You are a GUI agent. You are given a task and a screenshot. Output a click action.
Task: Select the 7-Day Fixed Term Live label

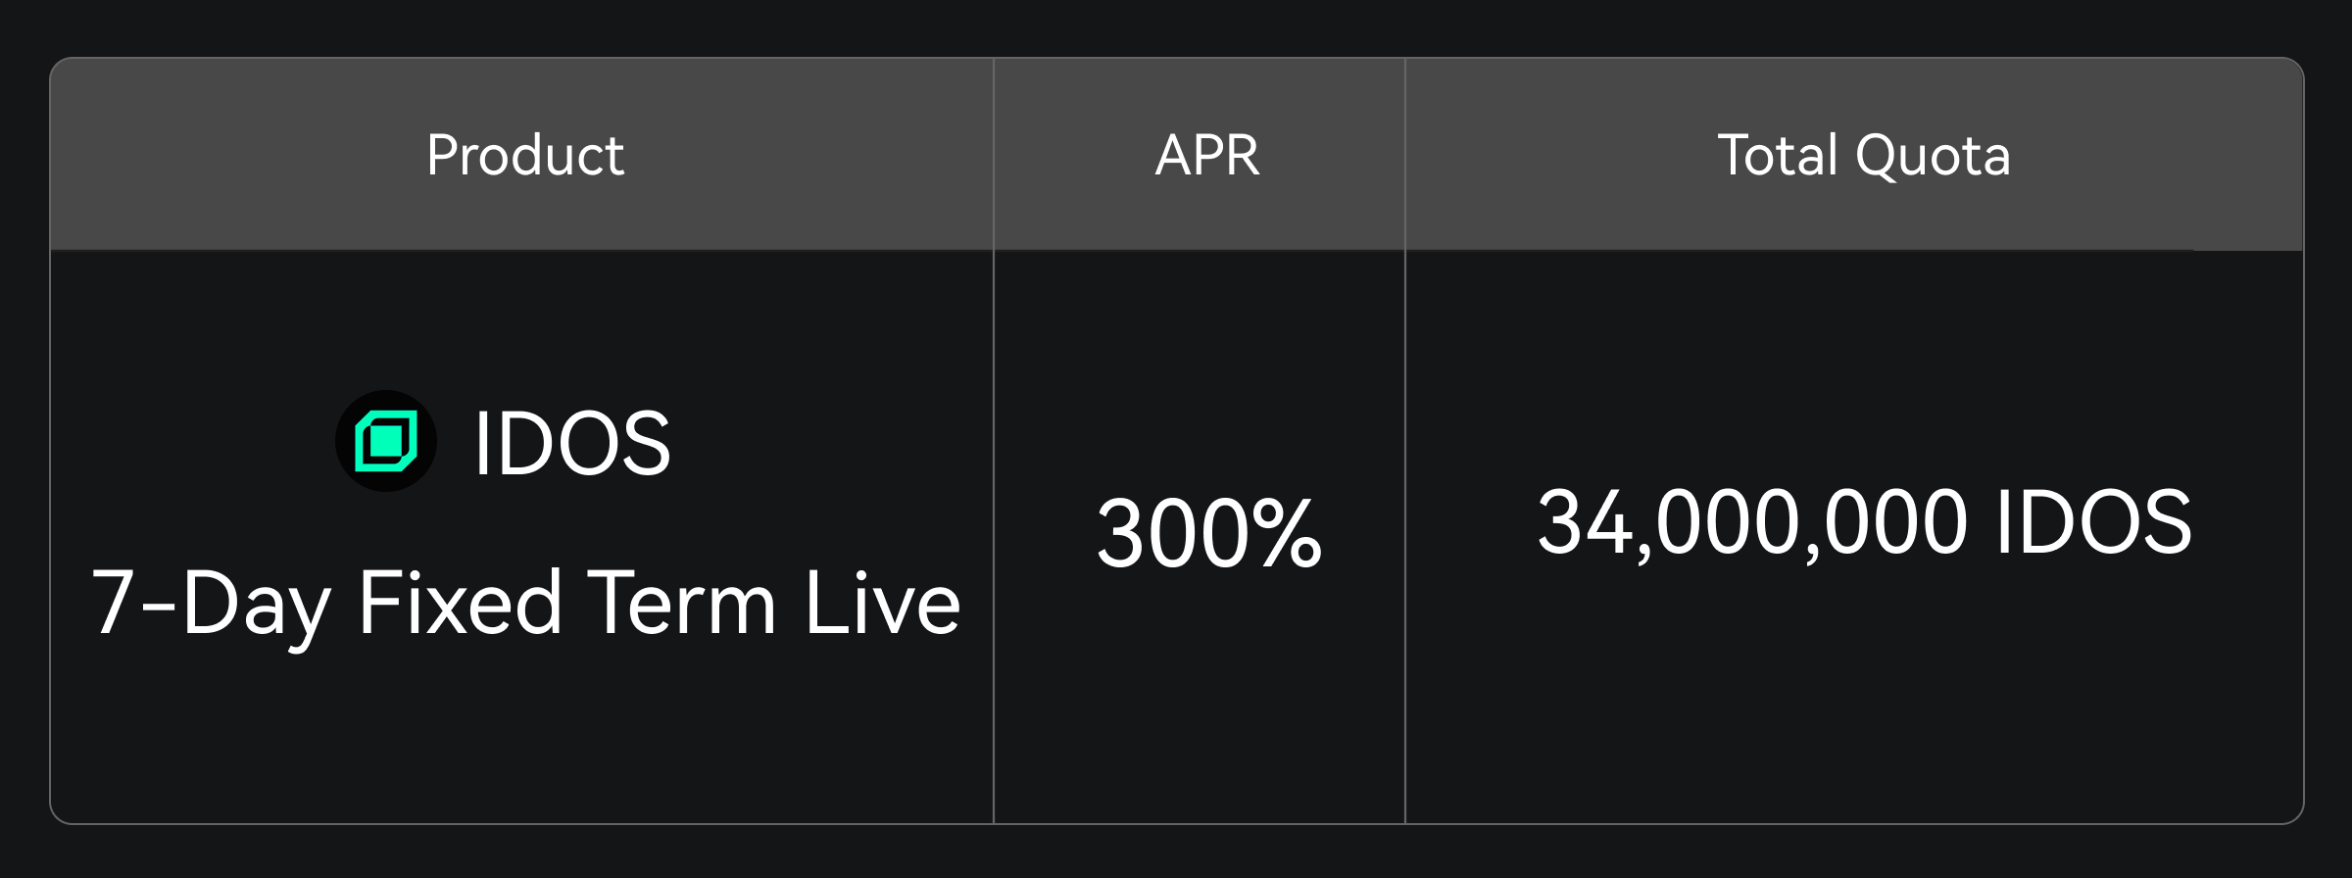(x=525, y=604)
